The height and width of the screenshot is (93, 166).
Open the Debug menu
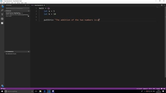18,3
